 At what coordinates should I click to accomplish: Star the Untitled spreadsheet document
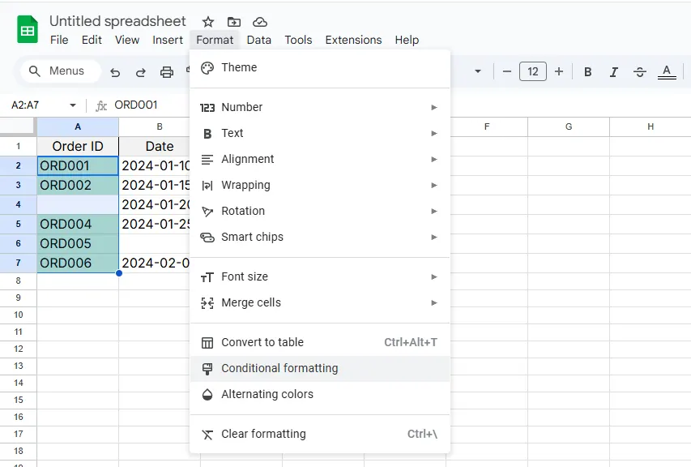coord(208,22)
